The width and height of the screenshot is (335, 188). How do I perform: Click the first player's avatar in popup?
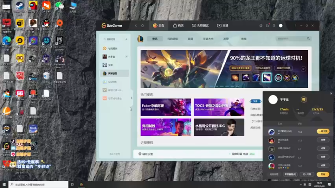click(271, 132)
